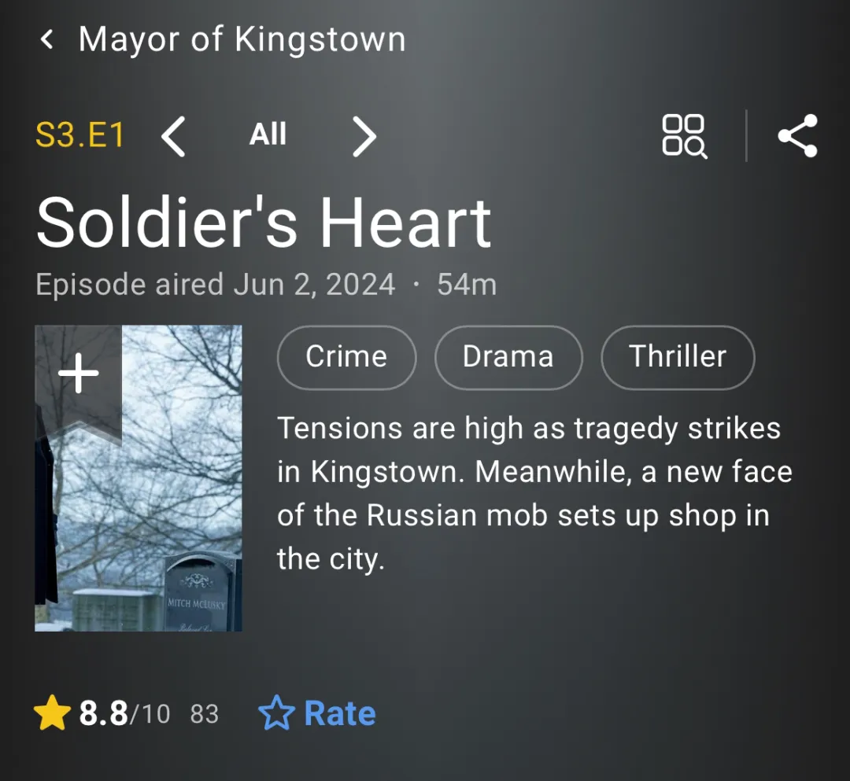Select the Drama genre chip
This screenshot has height=781, width=850.
508,357
